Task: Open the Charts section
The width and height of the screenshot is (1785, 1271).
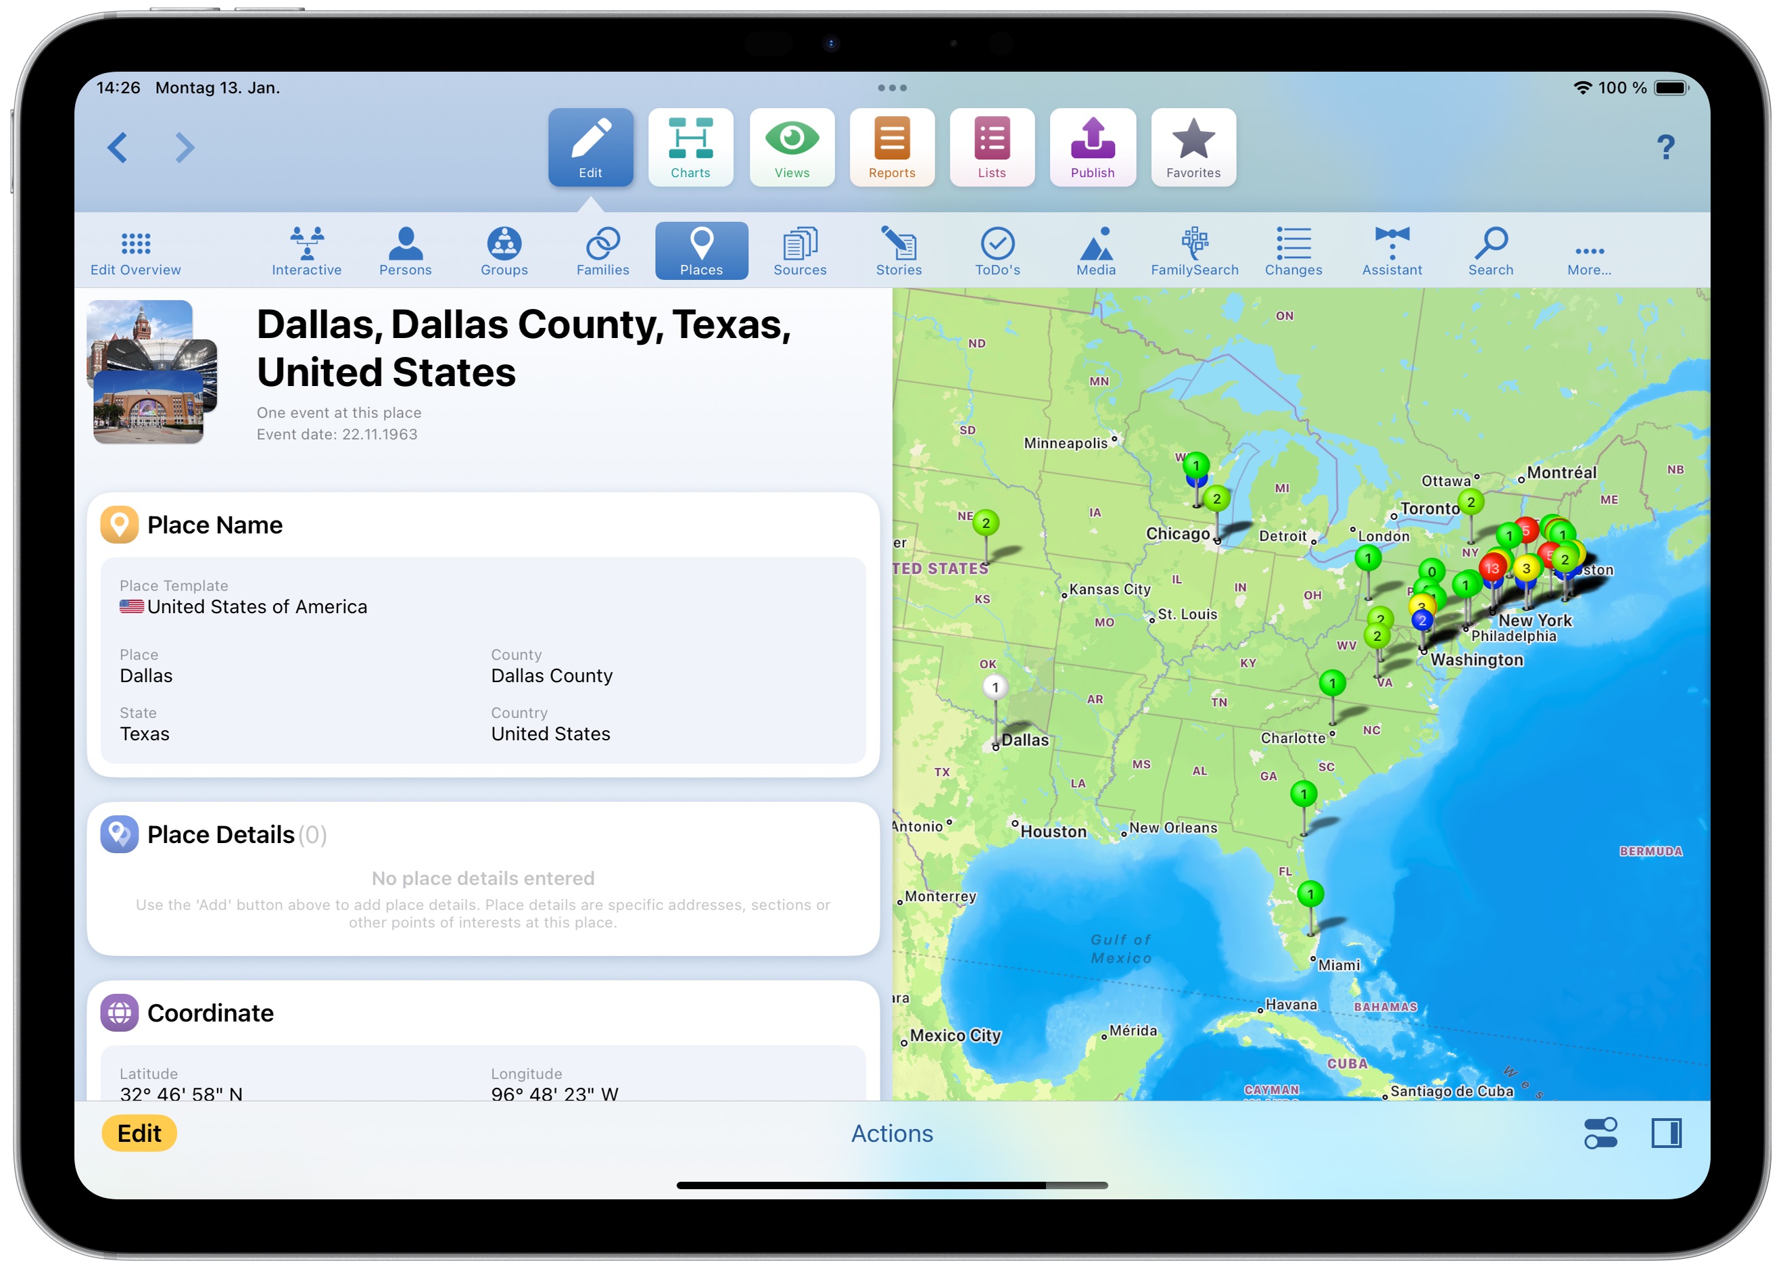Action: click(690, 148)
